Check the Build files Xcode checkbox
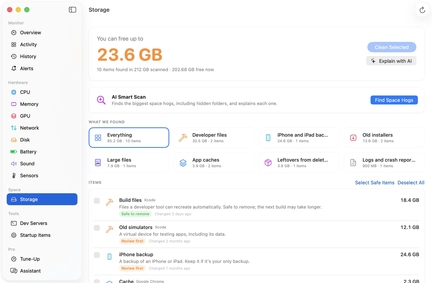The width and height of the screenshot is (432, 283). [97, 201]
